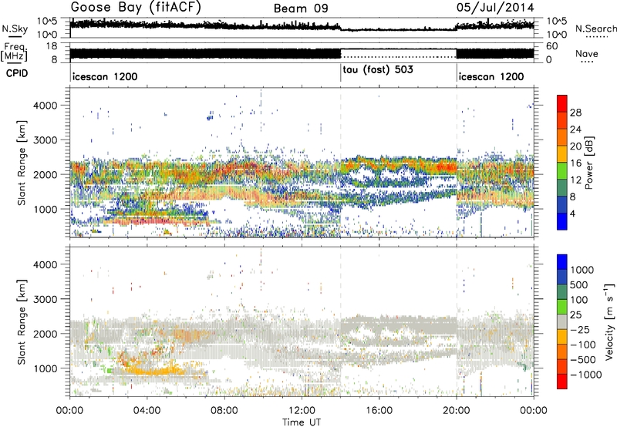Click the '4' tick on the Power scale

point(573,213)
